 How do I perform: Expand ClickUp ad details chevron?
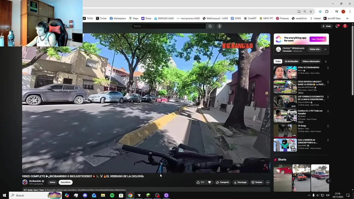(x=325, y=49)
